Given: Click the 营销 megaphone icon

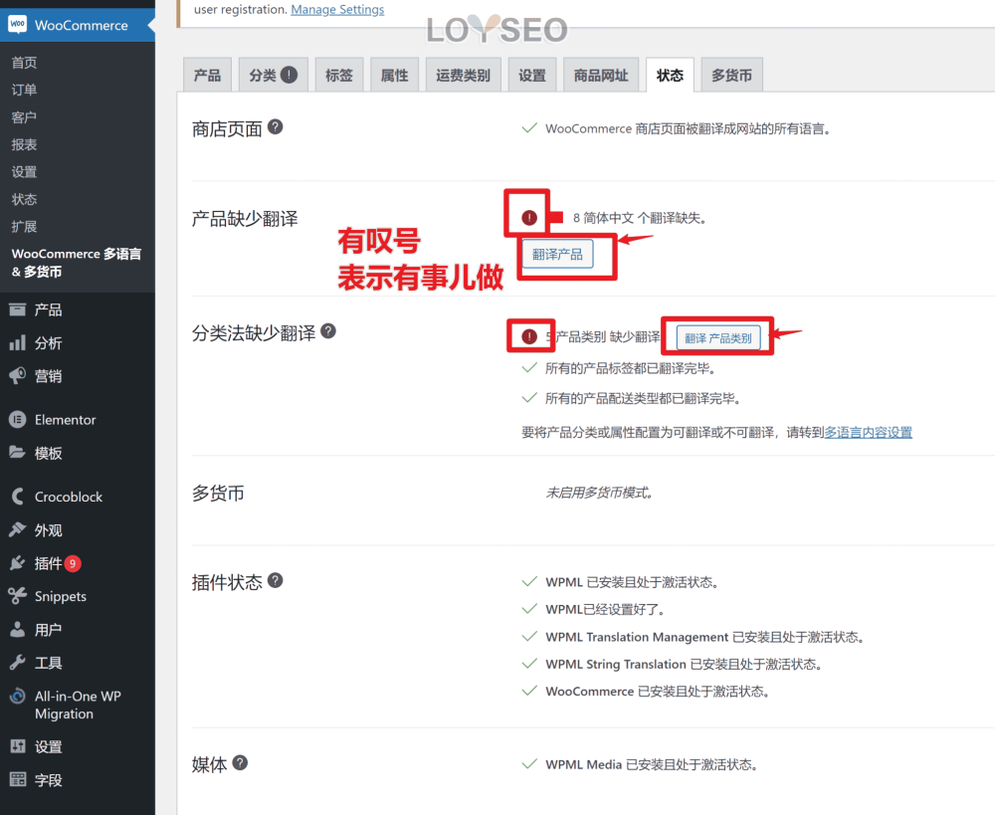Looking at the screenshot, I should click(17, 376).
